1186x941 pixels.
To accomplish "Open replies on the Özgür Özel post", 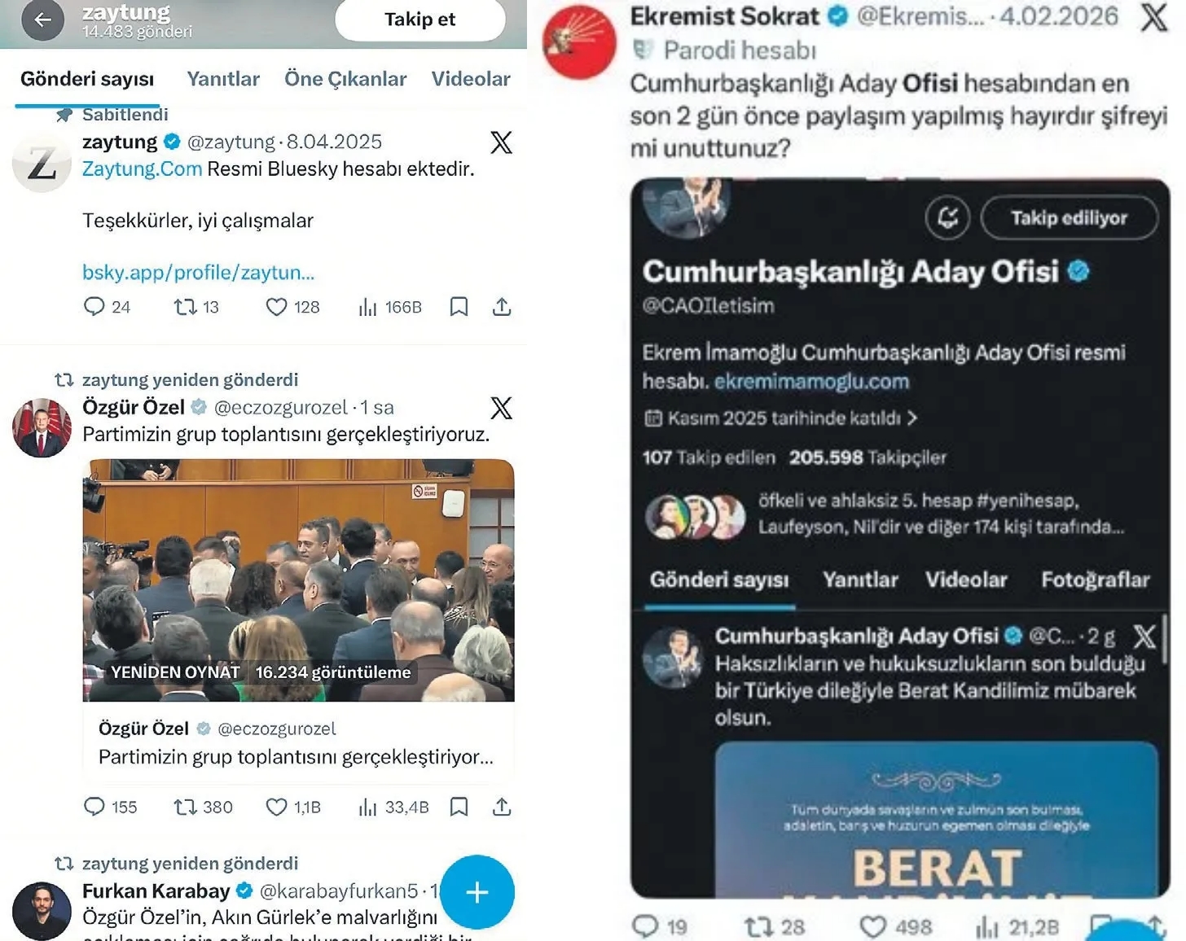I will (x=110, y=807).
